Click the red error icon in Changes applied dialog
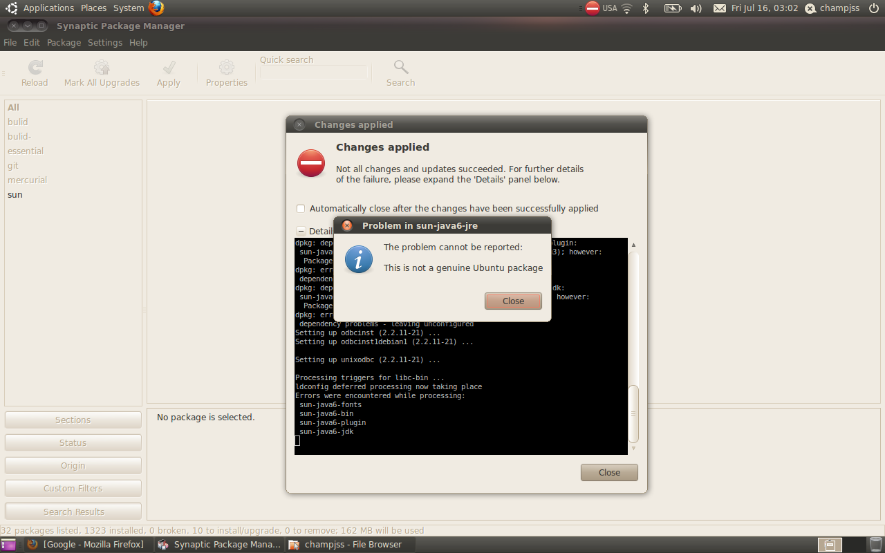 tap(311, 164)
